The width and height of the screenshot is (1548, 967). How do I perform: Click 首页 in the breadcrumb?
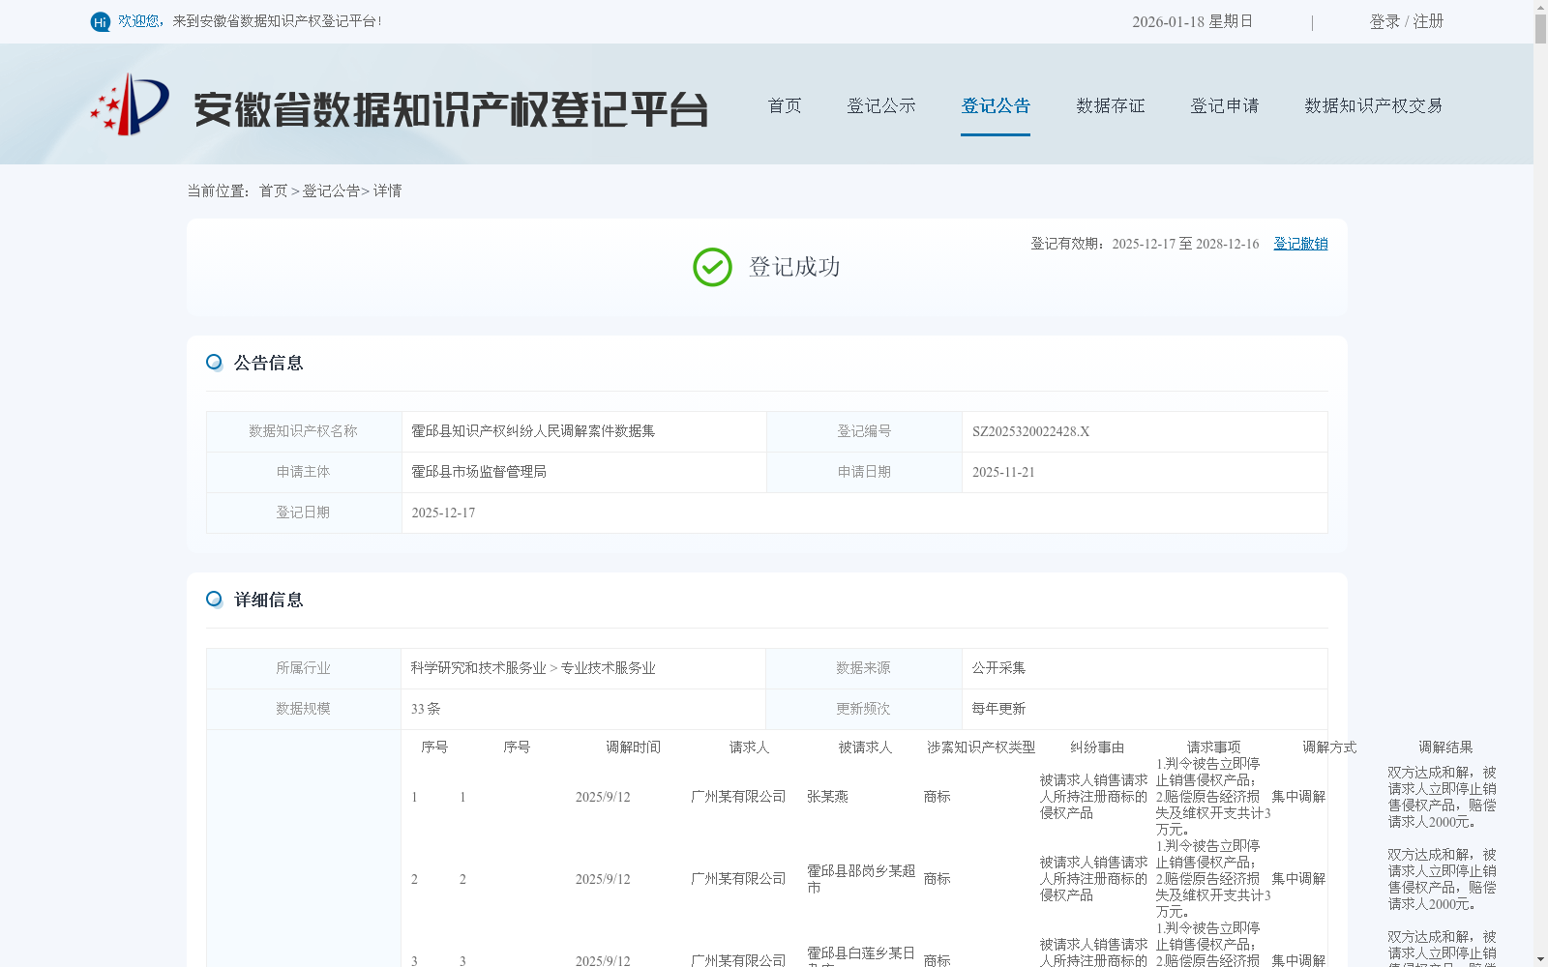click(x=273, y=190)
